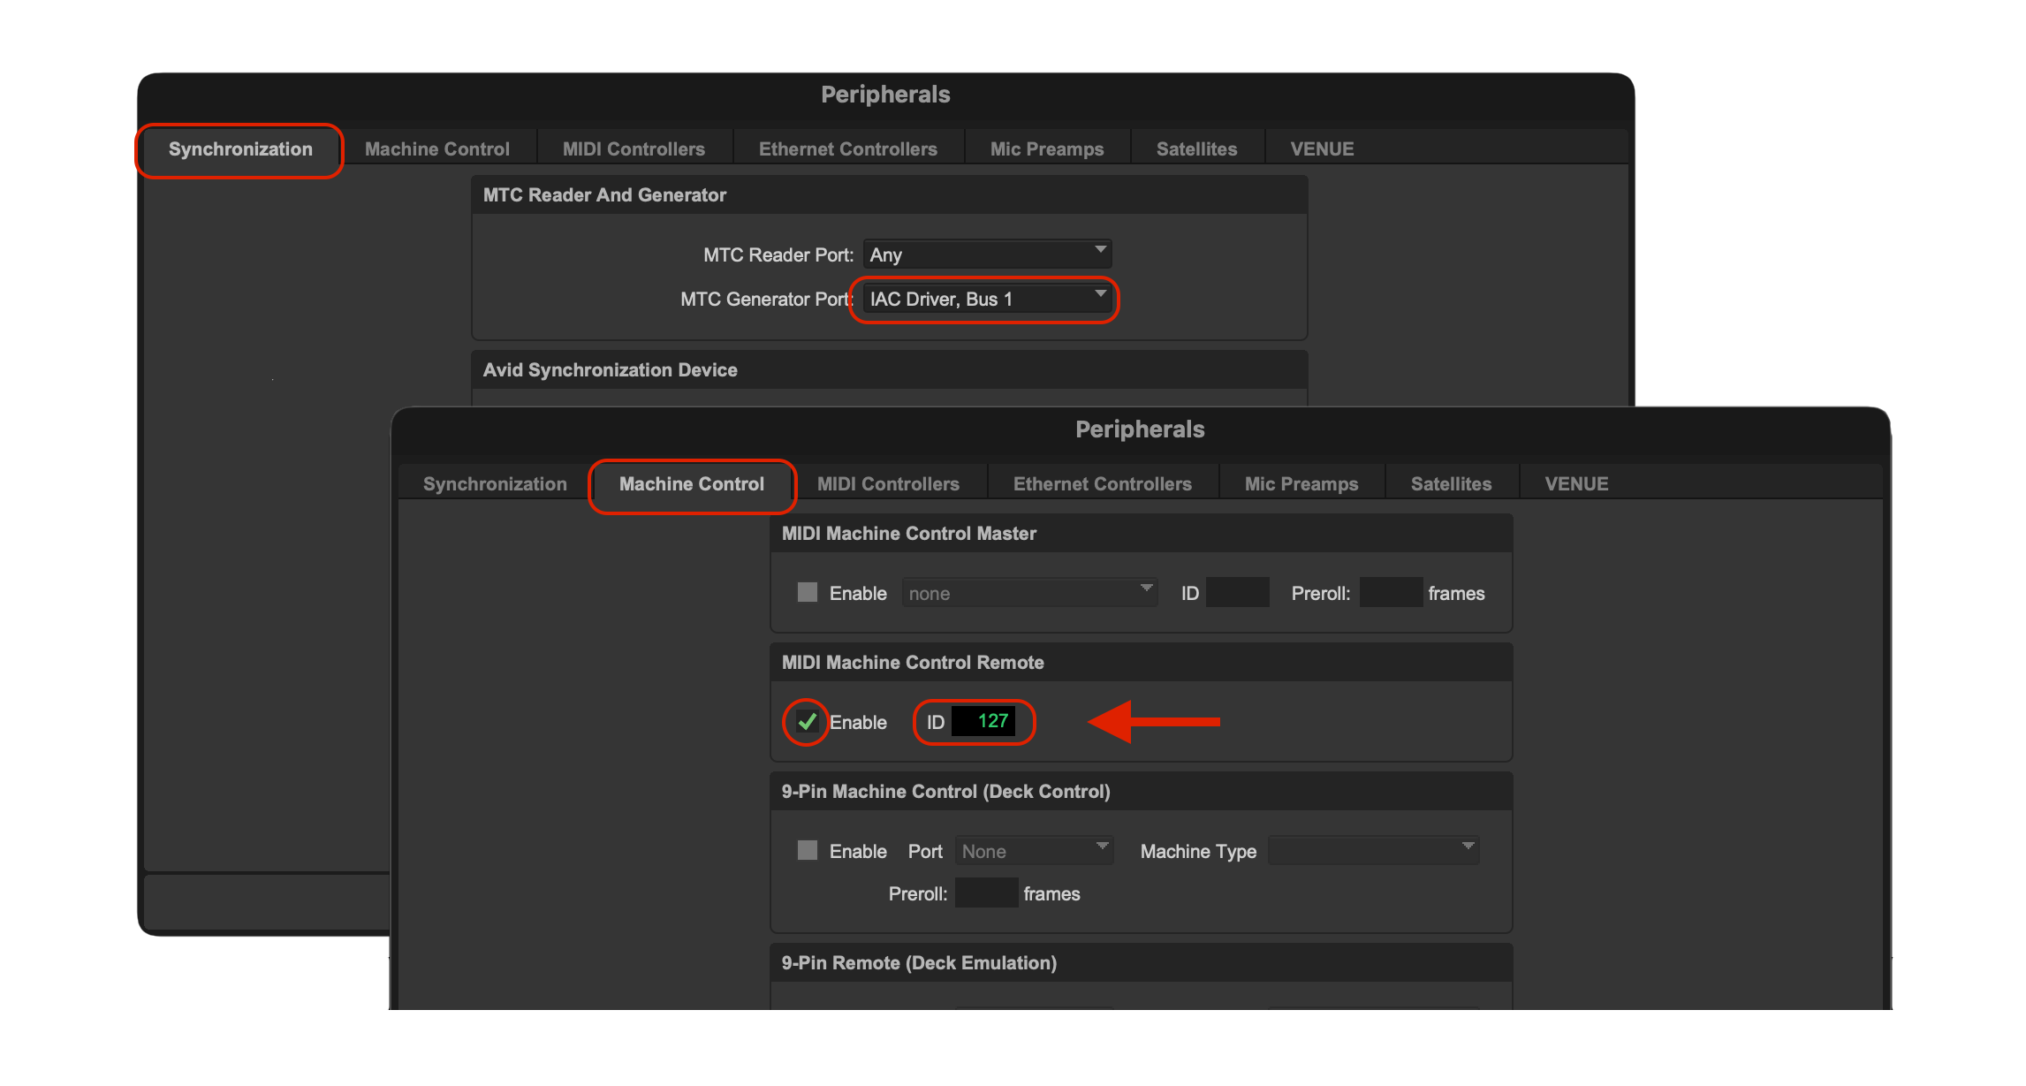Open the Machine Type dropdown
The image size is (2026, 1086).
1374,851
